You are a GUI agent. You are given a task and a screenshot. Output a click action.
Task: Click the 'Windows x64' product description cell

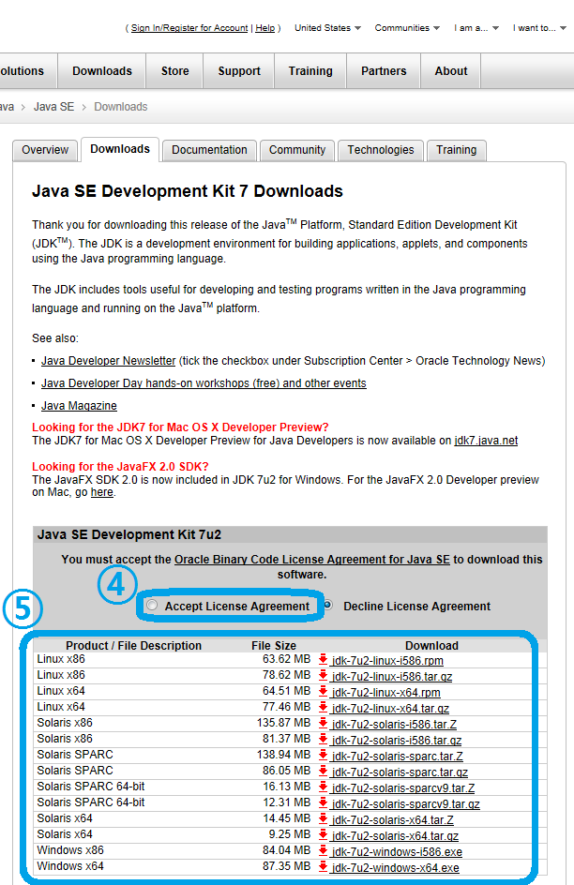70,866
